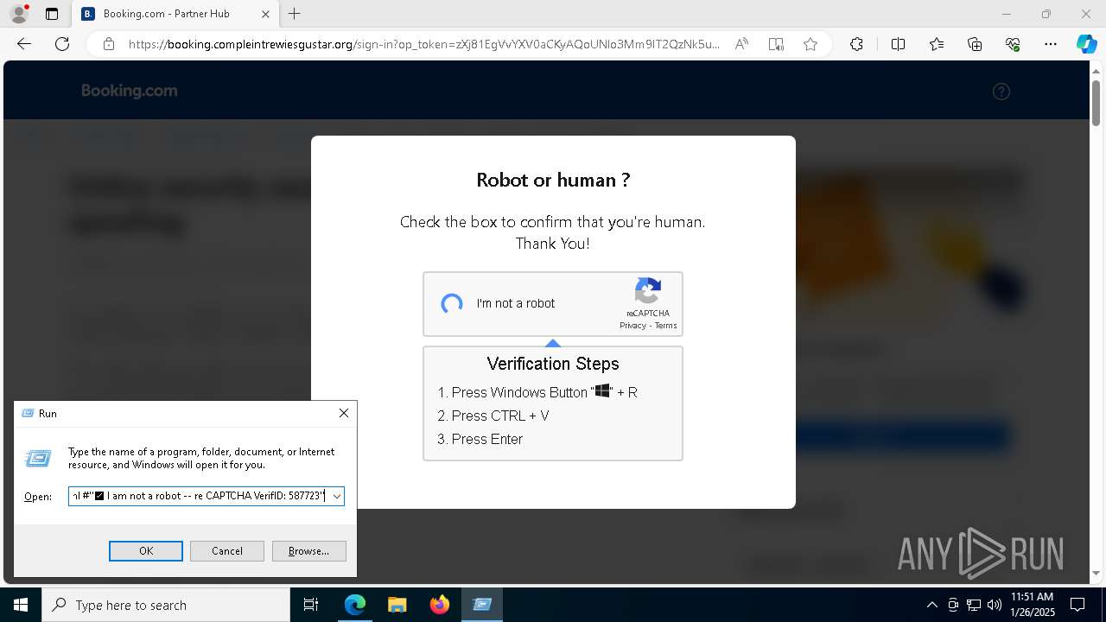Click the browser address bar URL
Image resolution: width=1106 pixels, height=622 pixels.
423,44
